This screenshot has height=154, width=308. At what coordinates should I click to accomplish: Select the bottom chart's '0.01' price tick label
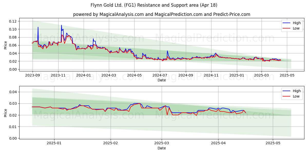(x=13, y=127)
